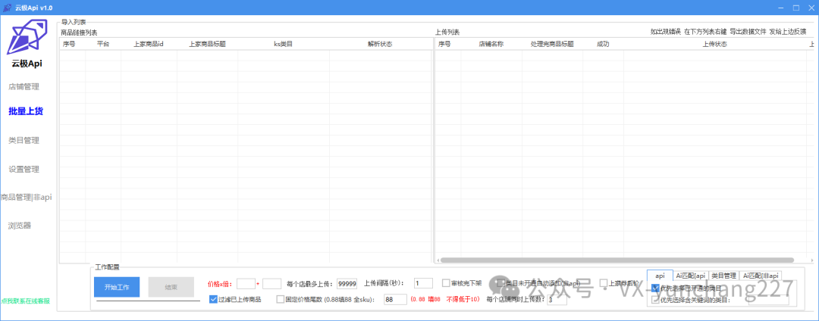Enable the 优先选择含关键词的类目 checkbox
Screen dimensions: 819x321
pyautogui.click(x=655, y=300)
